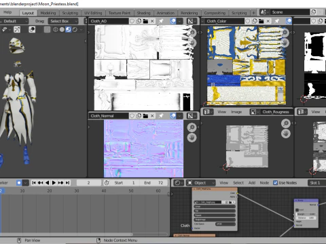
Task: Toggle the Use Nodes checkbox
Action: [275, 183]
